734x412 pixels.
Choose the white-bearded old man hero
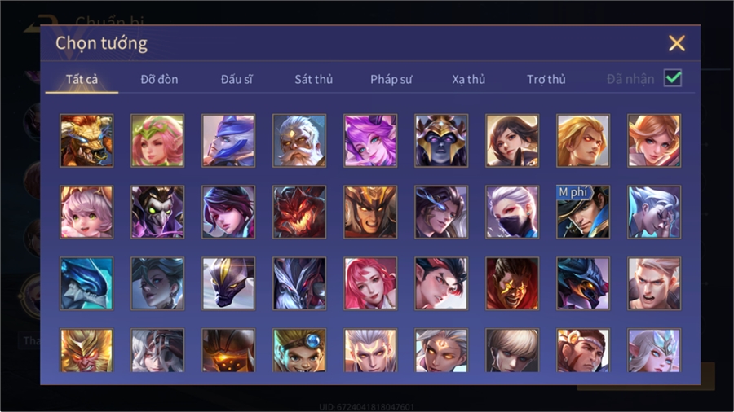[299, 141]
